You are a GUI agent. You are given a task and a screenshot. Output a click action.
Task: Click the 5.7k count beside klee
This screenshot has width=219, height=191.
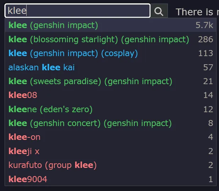204,25
